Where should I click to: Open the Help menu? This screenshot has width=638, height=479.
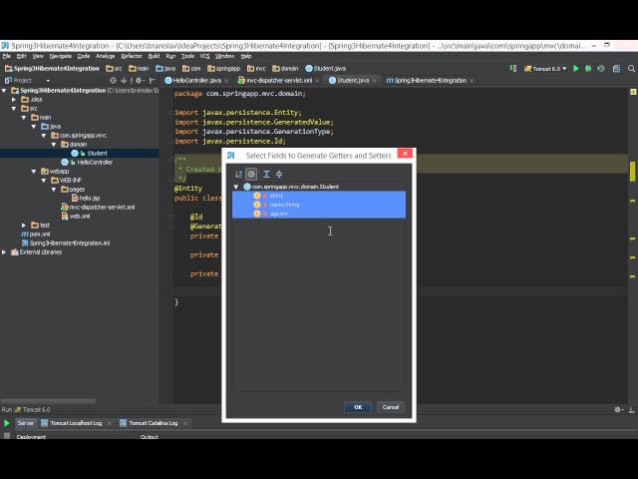click(246, 56)
